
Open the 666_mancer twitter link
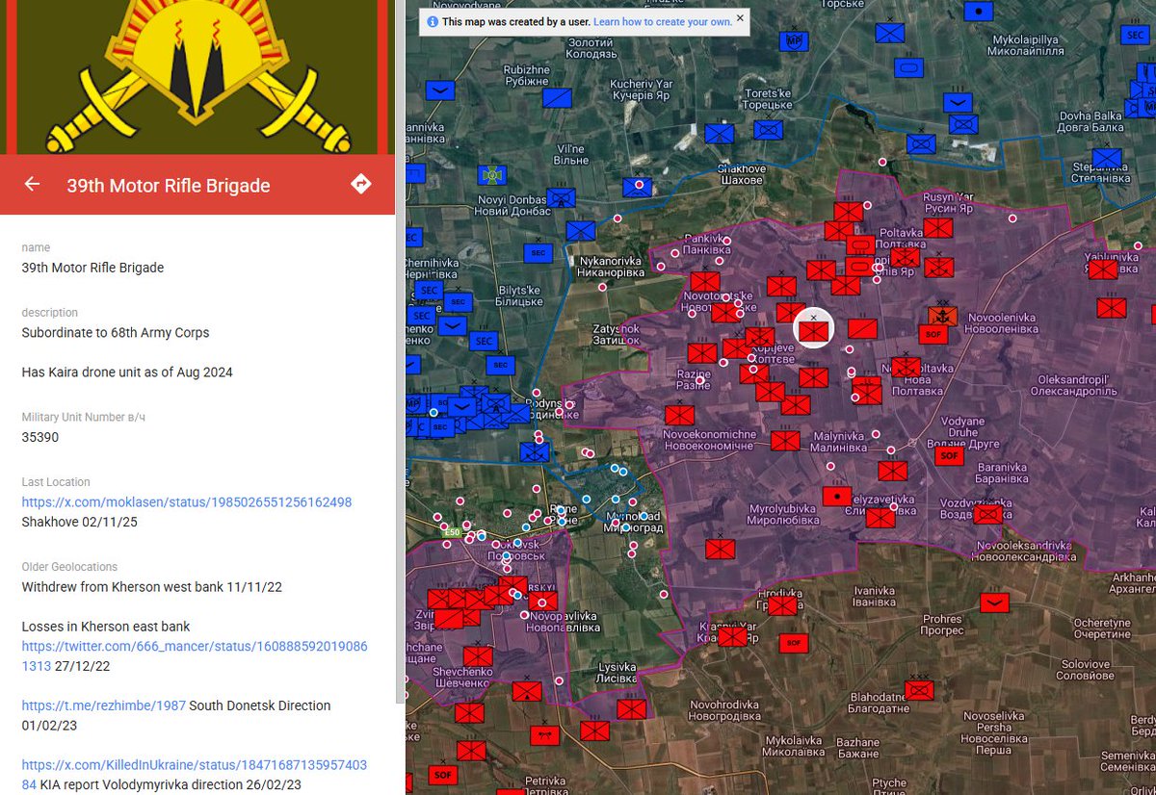(x=195, y=655)
